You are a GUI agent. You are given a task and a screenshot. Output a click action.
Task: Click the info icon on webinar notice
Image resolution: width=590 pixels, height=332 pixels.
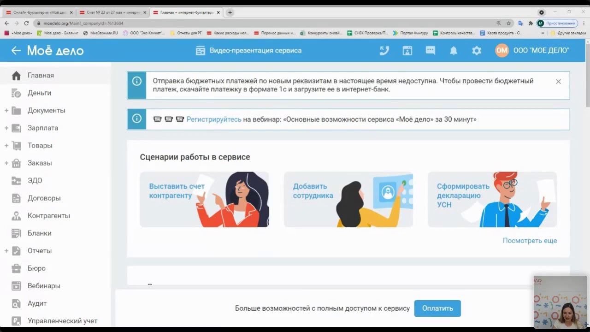137,119
